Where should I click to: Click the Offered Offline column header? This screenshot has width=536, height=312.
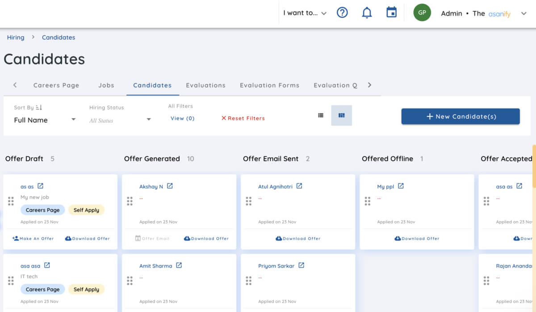coord(387,159)
